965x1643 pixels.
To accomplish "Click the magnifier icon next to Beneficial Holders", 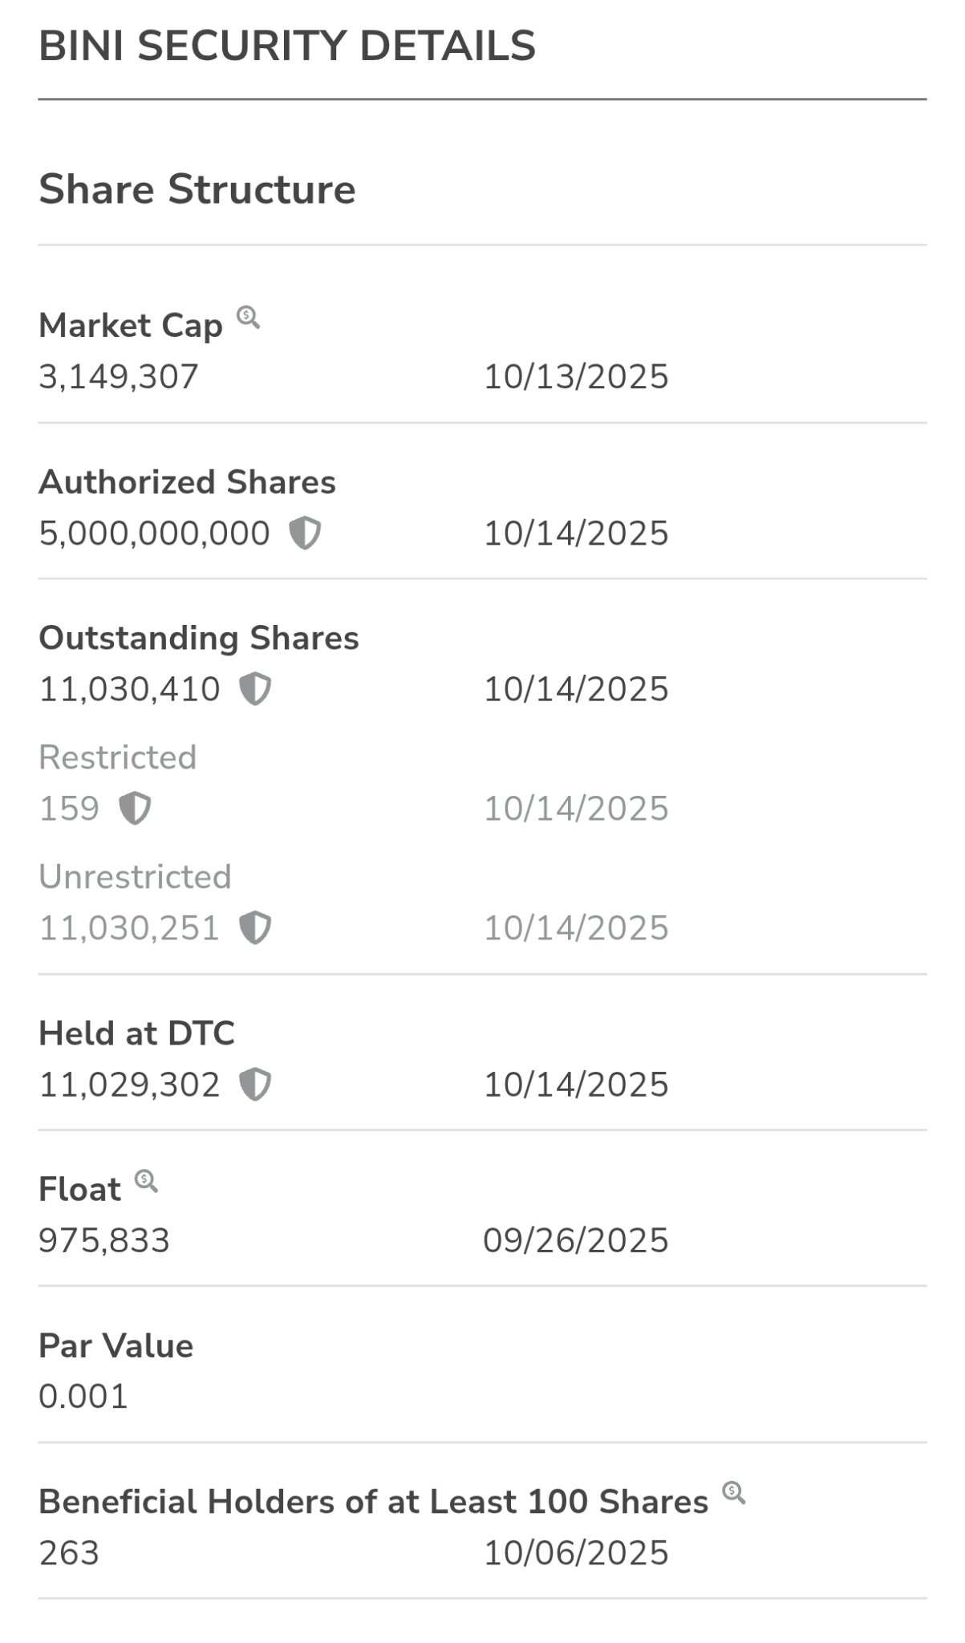I will [x=733, y=1493].
